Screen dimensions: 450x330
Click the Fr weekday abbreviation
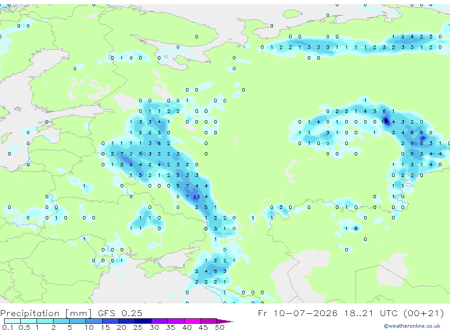pyautogui.click(x=262, y=313)
